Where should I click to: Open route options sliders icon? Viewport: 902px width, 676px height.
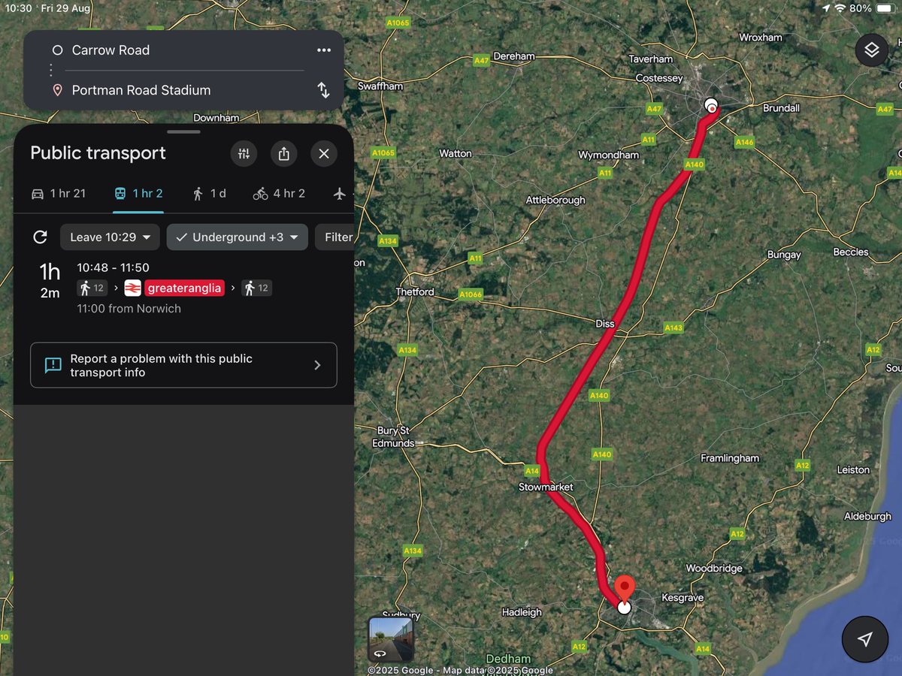pyautogui.click(x=244, y=154)
